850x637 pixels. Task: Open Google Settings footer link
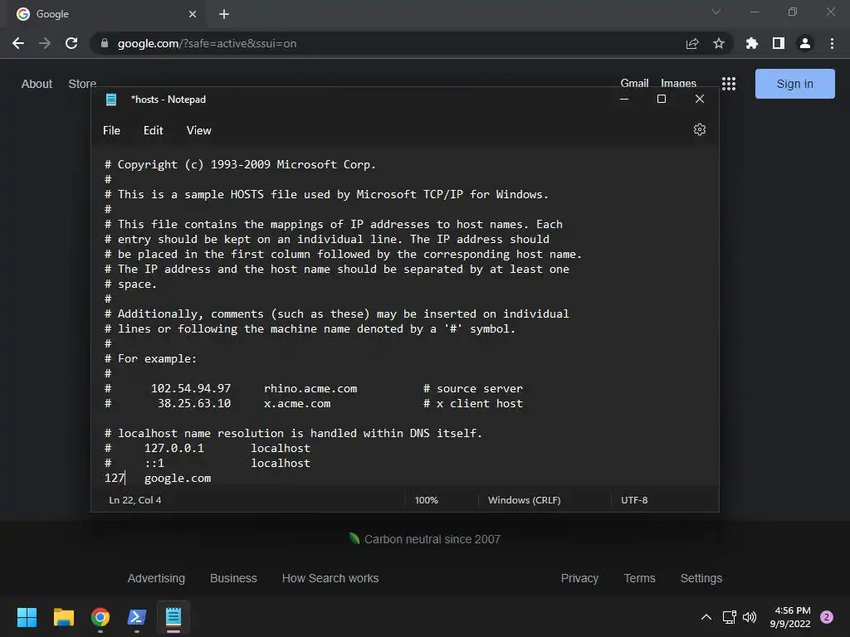pyautogui.click(x=701, y=578)
